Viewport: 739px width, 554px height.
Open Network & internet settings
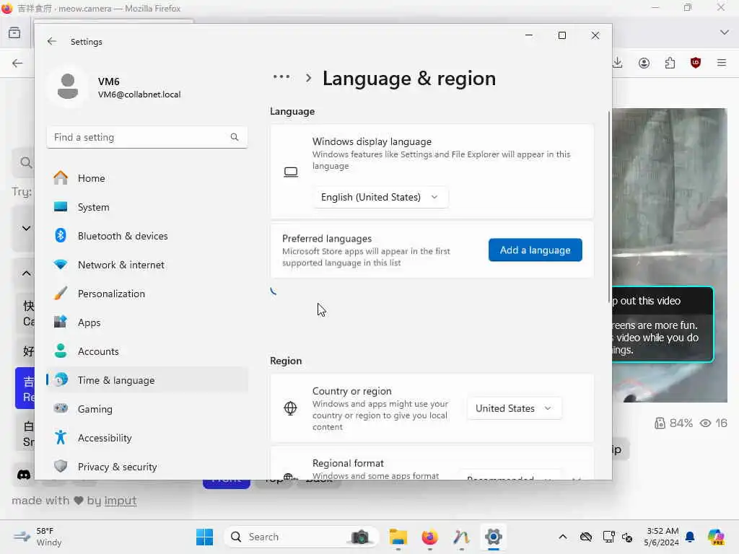pos(147,265)
